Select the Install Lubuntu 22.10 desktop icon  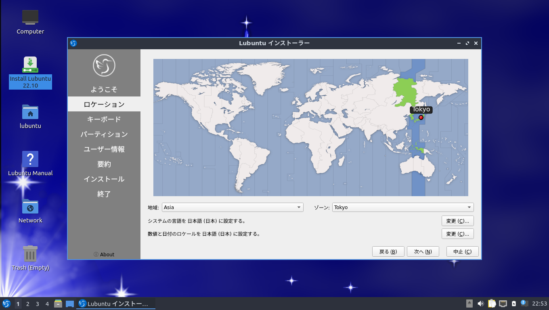(30, 73)
